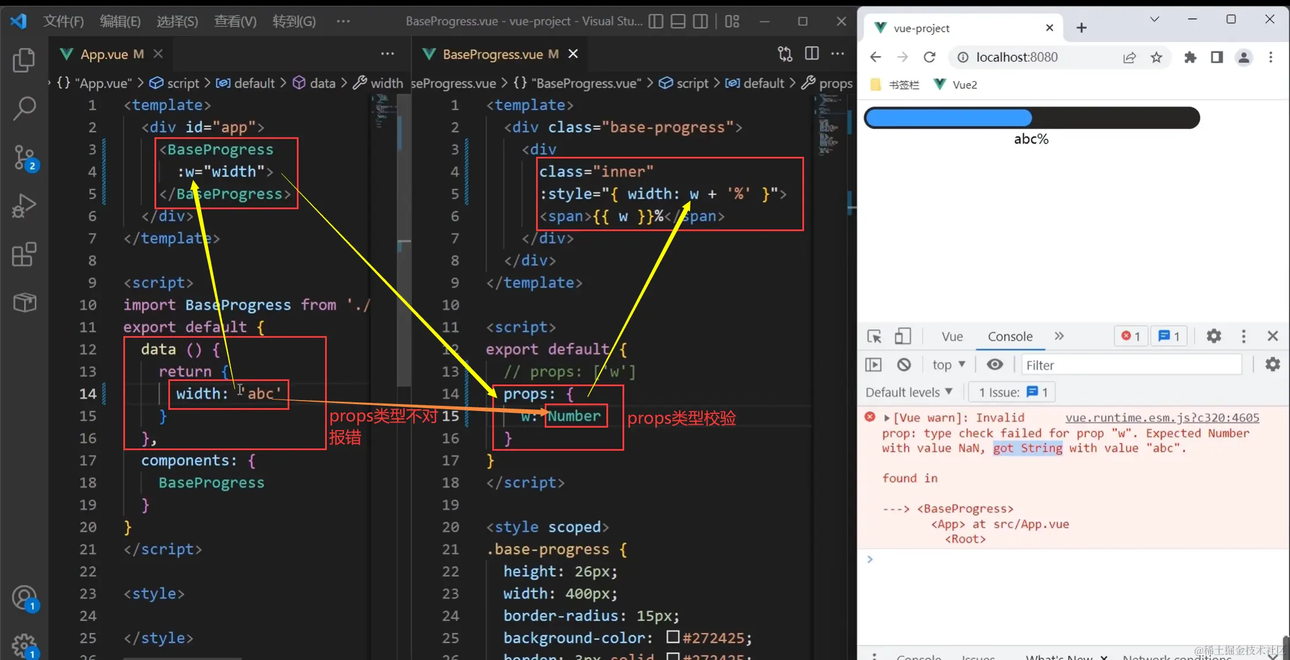Switch to the Vue DevTools tab
Screen dimensions: 1290x660
point(952,337)
